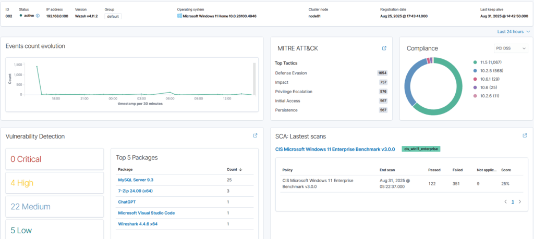Sort packages by the Count column
Image resolution: width=534 pixels, height=239 pixels.
coord(232,170)
